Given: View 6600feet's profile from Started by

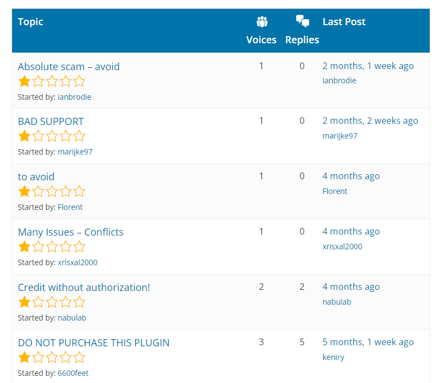Looking at the screenshot, I should pyautogui.click(x=72, y=373).
